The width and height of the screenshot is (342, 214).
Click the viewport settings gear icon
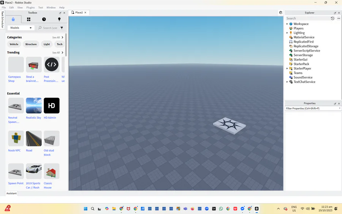tap(281, 13)
